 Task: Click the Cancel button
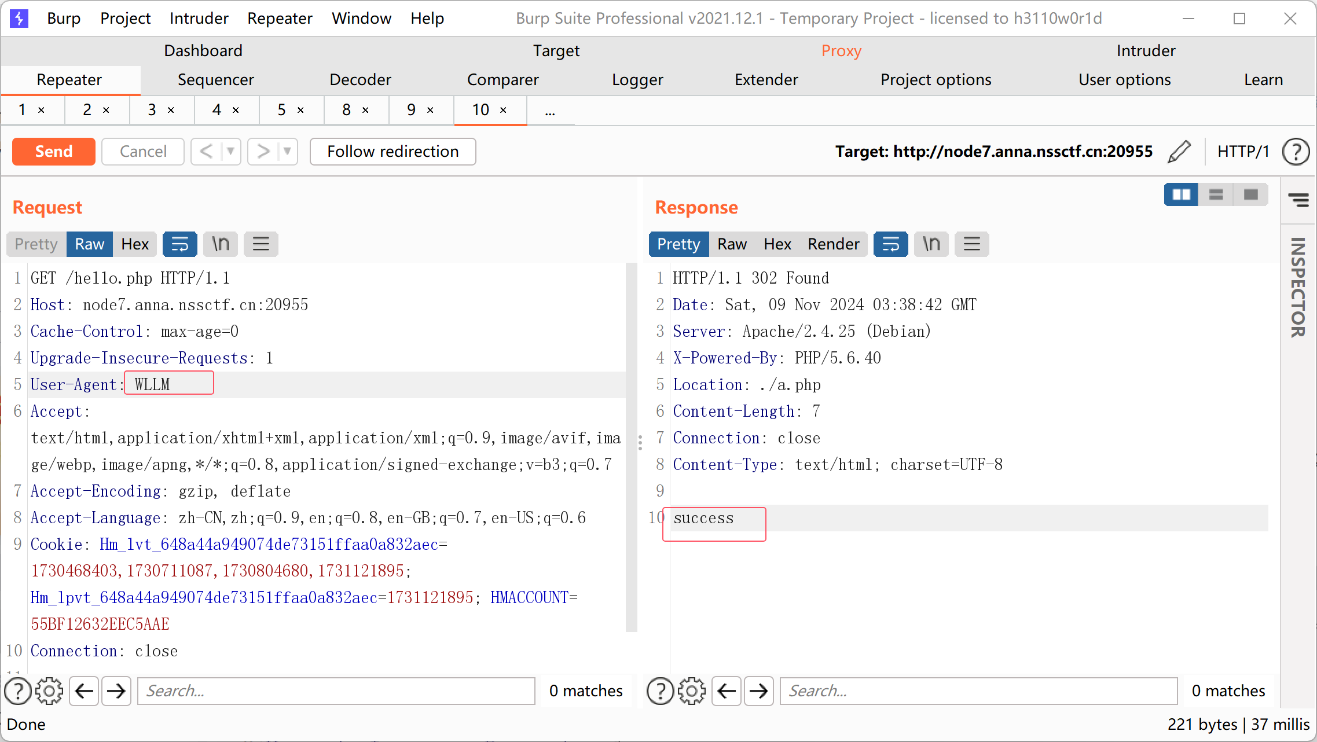pos(143,152)
